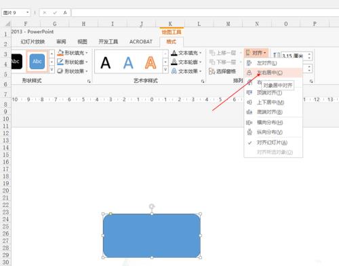
Task: Expand the WordArt styles gallery more arrow
Action: pyautogui.click(x=165, y=70)
